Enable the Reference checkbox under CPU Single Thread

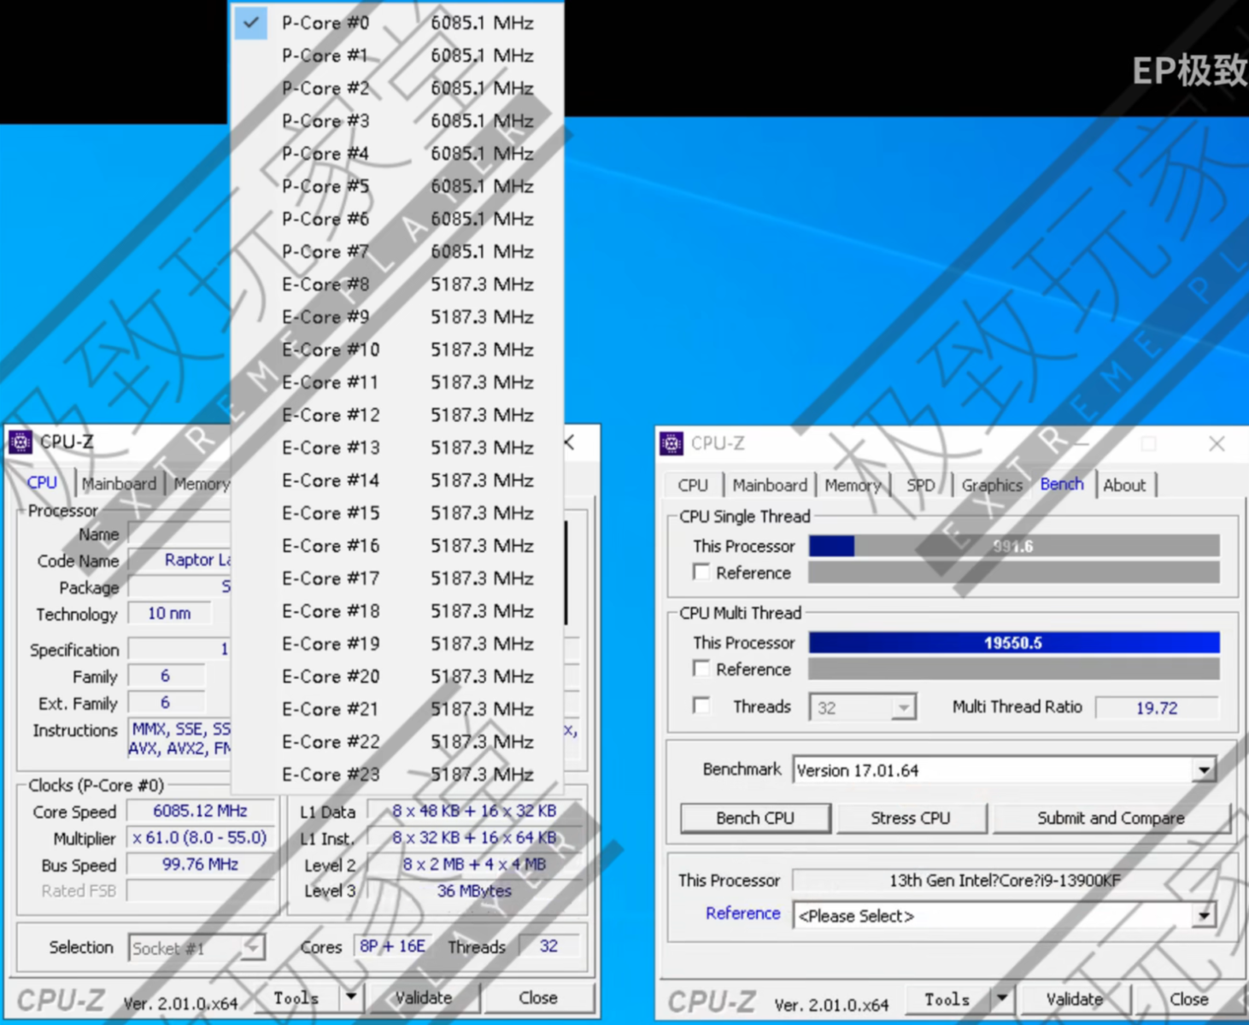701,571
